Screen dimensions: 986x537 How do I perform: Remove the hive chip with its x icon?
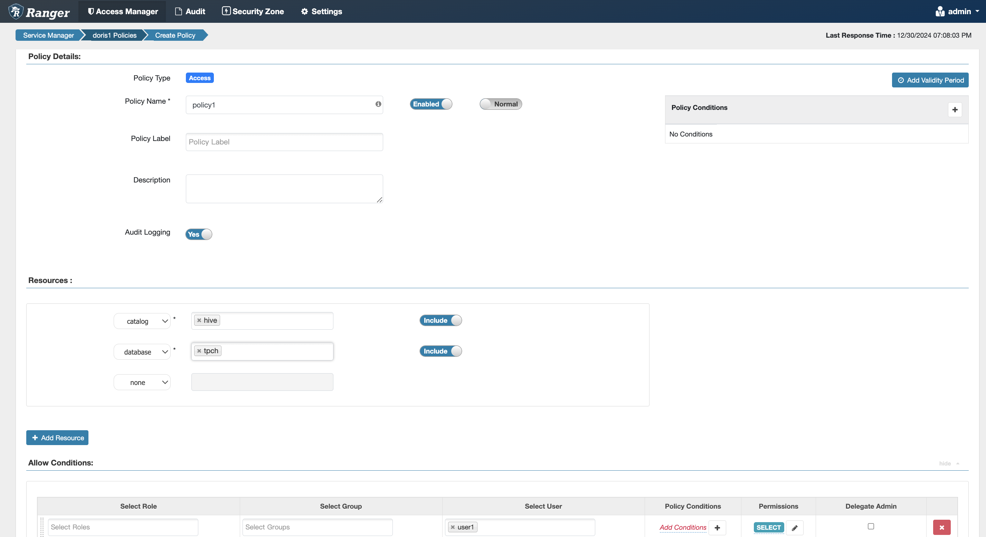pos(199,320)
